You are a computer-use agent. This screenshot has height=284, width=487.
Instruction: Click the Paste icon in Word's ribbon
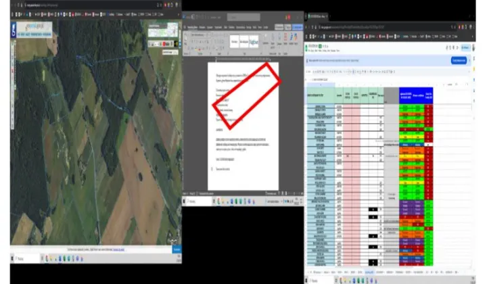coord(186,39)
